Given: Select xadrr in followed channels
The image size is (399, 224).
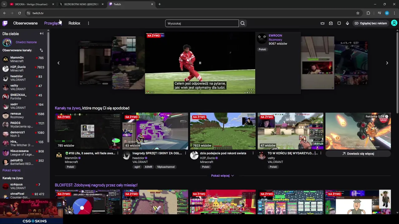Looking at the screenshot, I should [24, 106].
